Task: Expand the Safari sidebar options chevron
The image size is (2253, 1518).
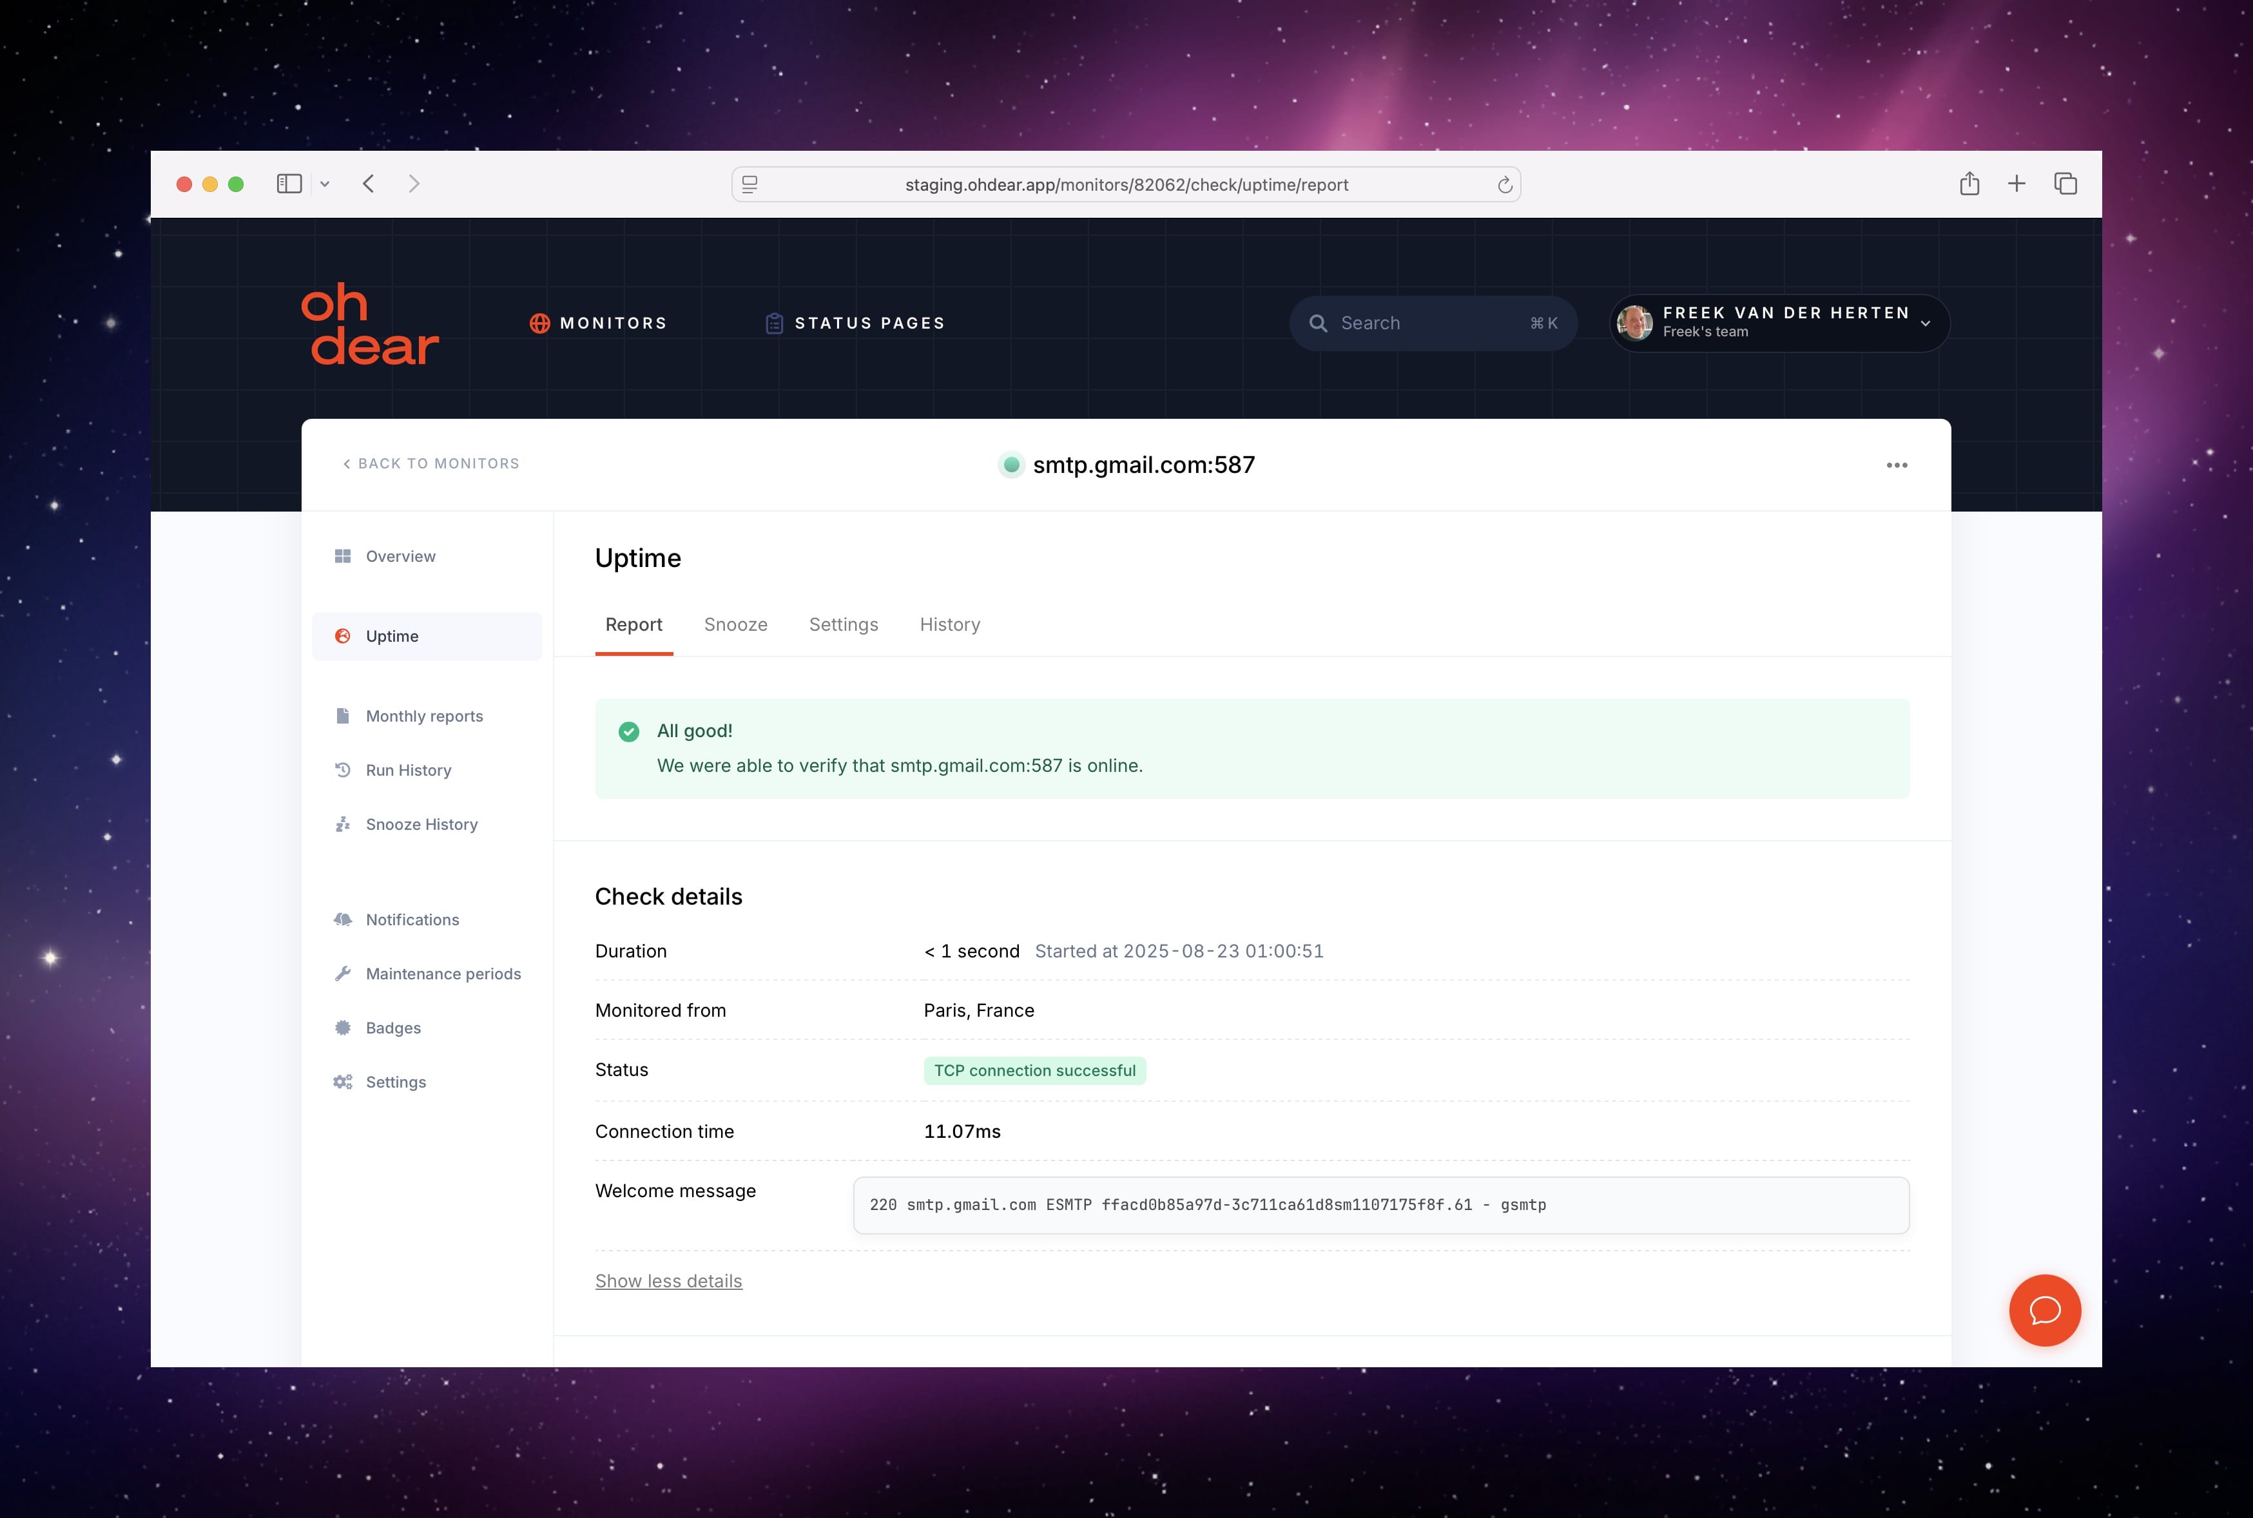Action: (x=324, y=184)
